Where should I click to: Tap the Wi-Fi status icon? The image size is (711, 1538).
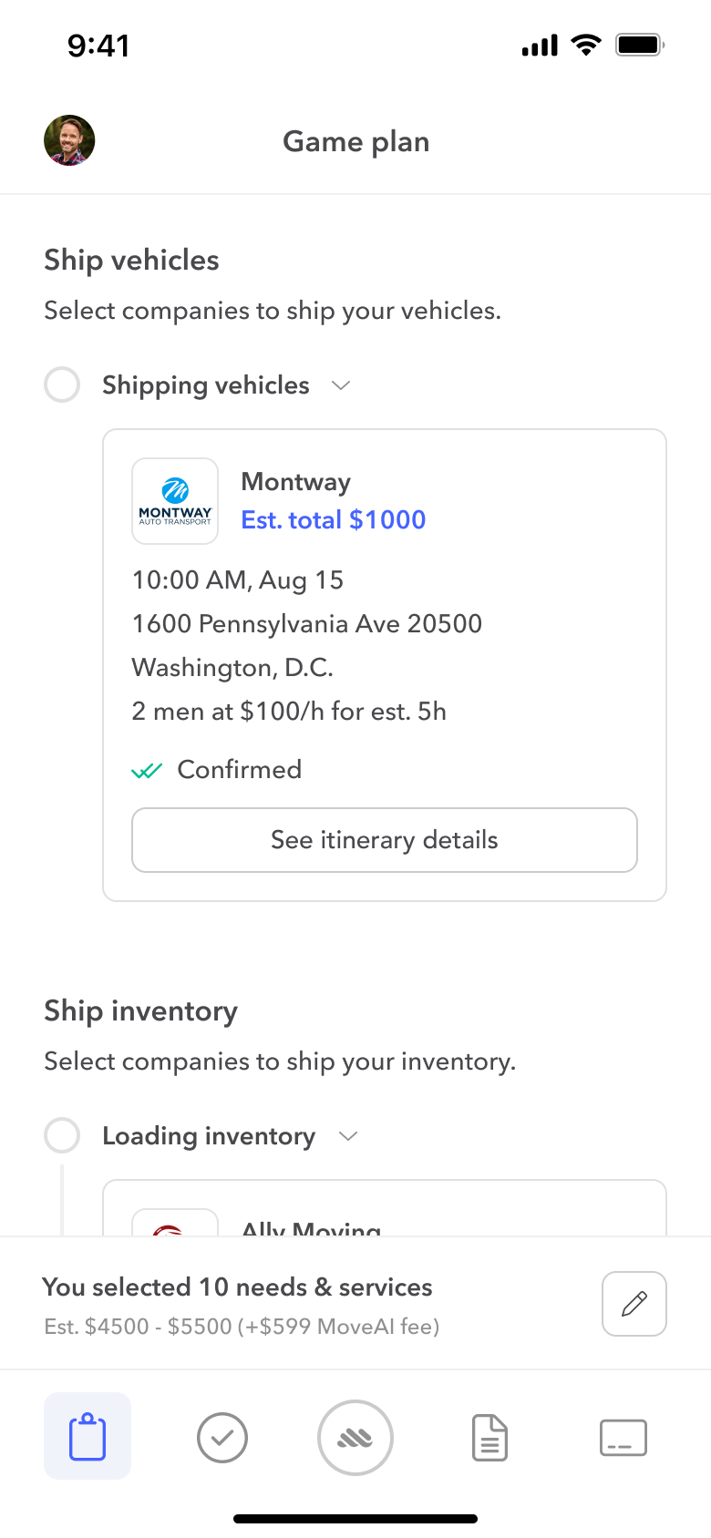point(586,45)
